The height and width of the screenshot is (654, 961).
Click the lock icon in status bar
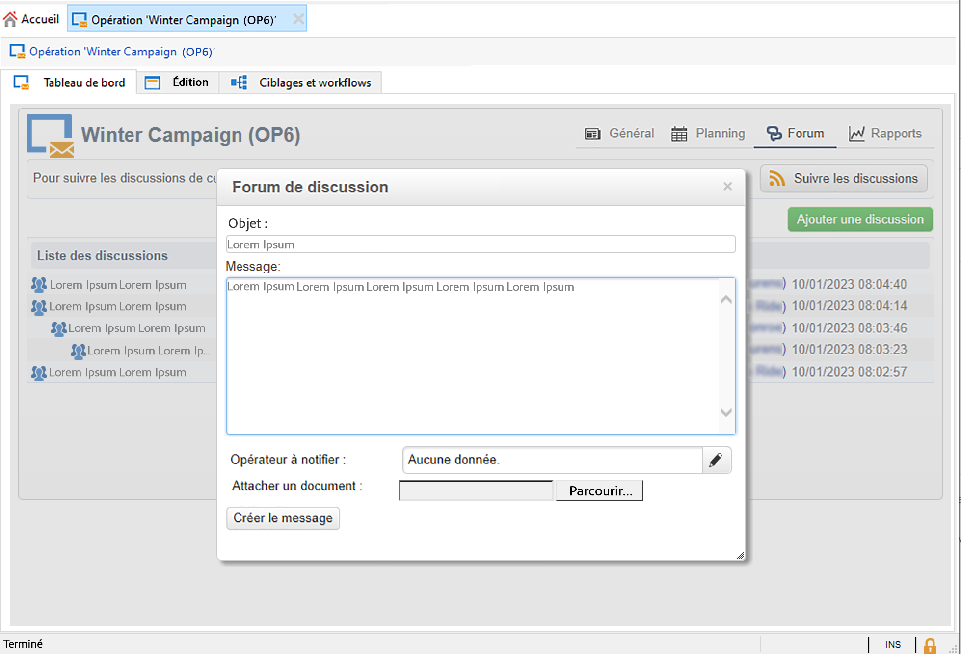coord(930,645)
